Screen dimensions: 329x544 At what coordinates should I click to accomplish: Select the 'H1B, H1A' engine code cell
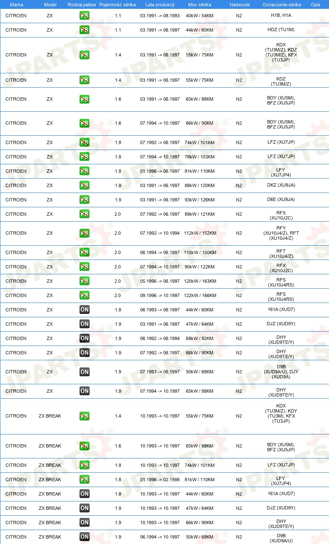click(281, 16)
